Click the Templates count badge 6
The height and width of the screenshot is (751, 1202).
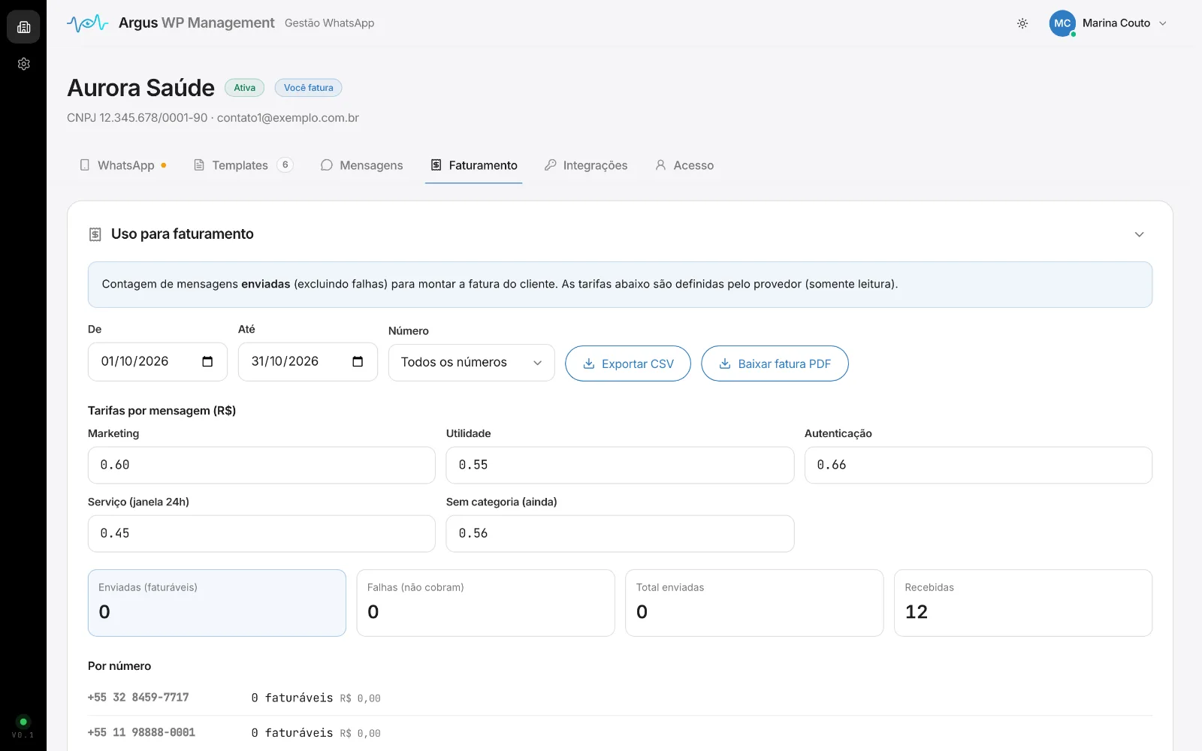[285, 165]
